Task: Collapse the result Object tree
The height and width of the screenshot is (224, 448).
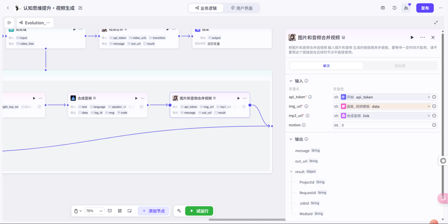Action: tap(292, 172)
